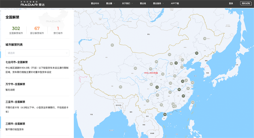Select the 302 全面解禁城市 count
The height and width of the screenshot is (138, 254).
pyautogui.click(x=16, y=30)
